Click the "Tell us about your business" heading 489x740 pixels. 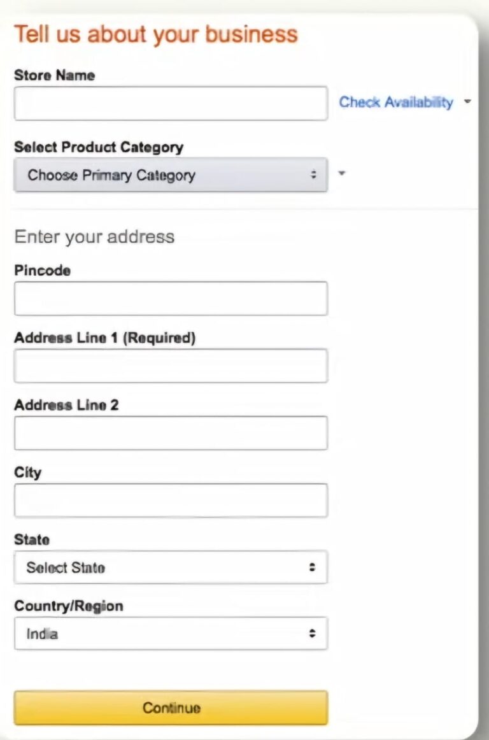pyautogui.click(x=156, y=34)
